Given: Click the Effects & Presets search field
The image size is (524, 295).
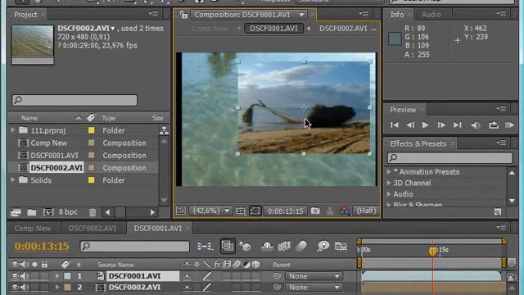Looking at the screenshot, I should pos(449,157).
